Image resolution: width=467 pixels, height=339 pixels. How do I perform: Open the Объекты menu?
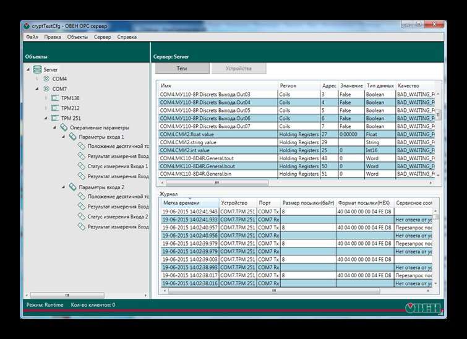77,37
